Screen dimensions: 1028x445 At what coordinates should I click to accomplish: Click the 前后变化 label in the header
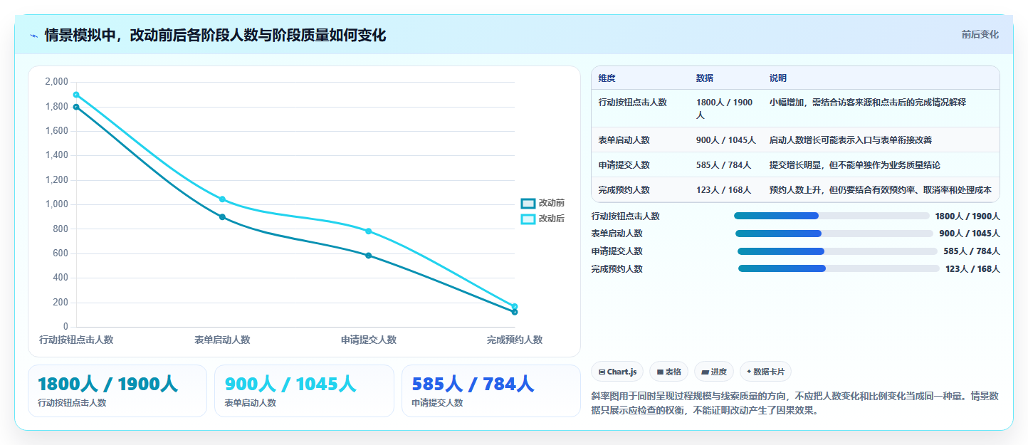[980, 34]
